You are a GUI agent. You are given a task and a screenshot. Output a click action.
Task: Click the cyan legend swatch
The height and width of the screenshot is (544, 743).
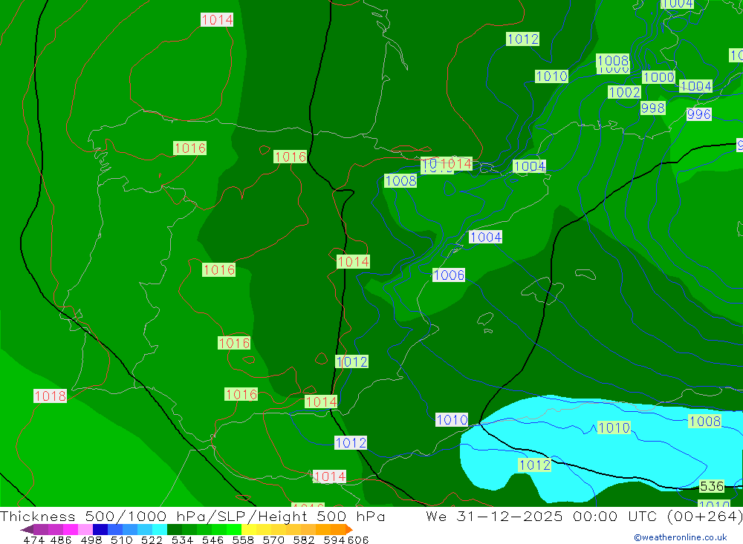(160, 529)
